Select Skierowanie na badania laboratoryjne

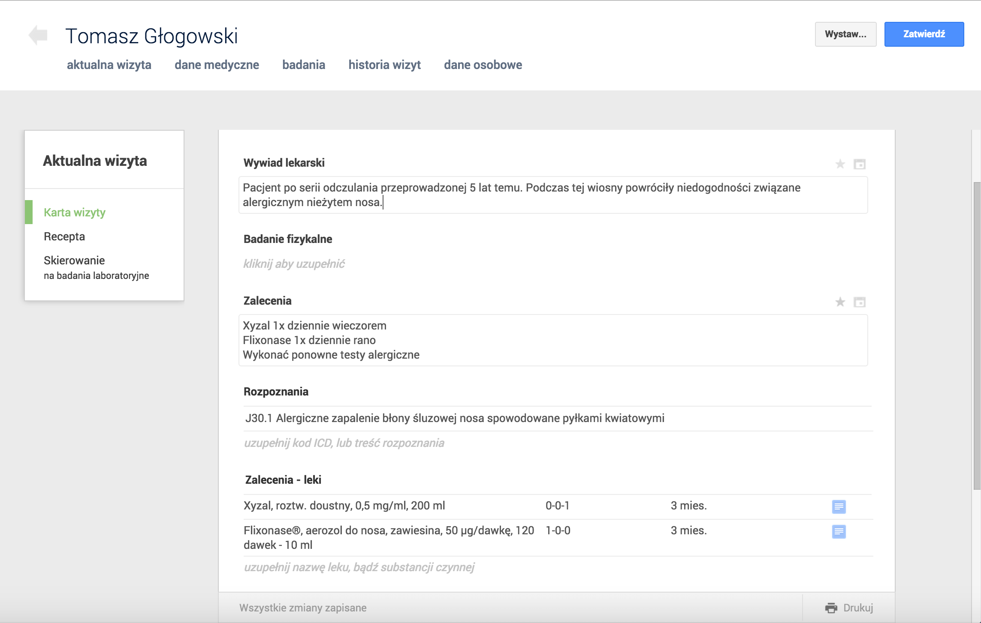tap(96, 267)
